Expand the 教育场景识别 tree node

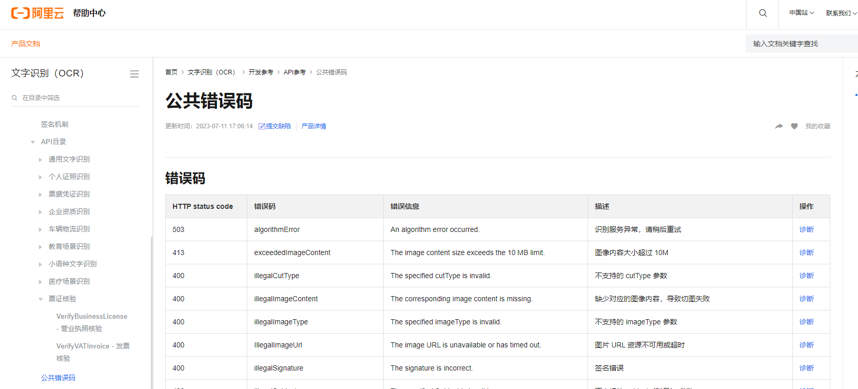pos(41,247)
